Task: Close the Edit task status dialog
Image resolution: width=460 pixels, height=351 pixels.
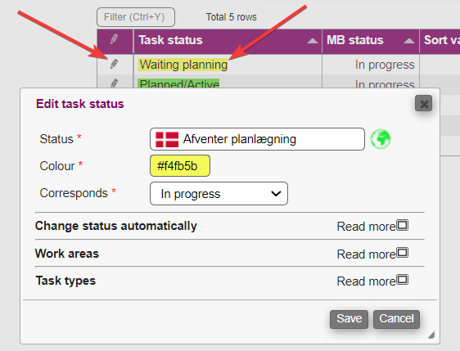Action: [423, 103]
